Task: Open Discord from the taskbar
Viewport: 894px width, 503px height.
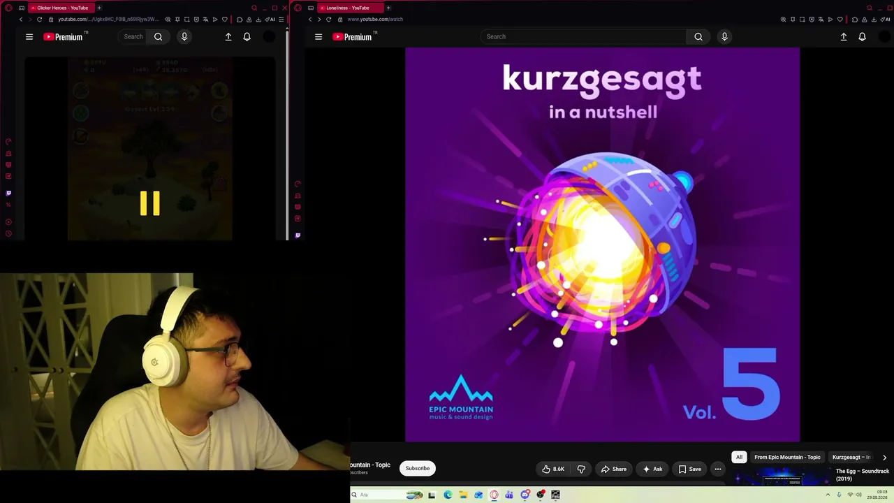Action: pyautogui.click(x=525, y=495)
